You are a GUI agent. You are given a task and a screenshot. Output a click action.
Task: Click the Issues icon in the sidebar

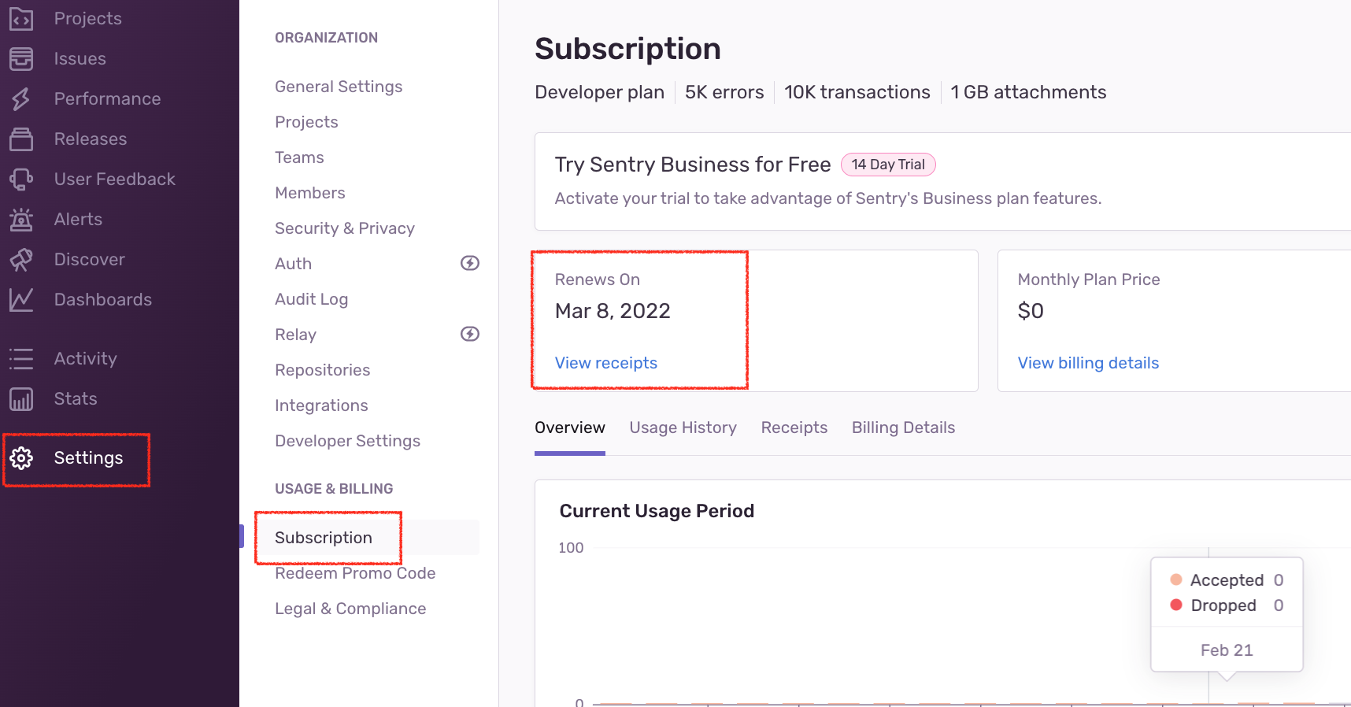21,59
